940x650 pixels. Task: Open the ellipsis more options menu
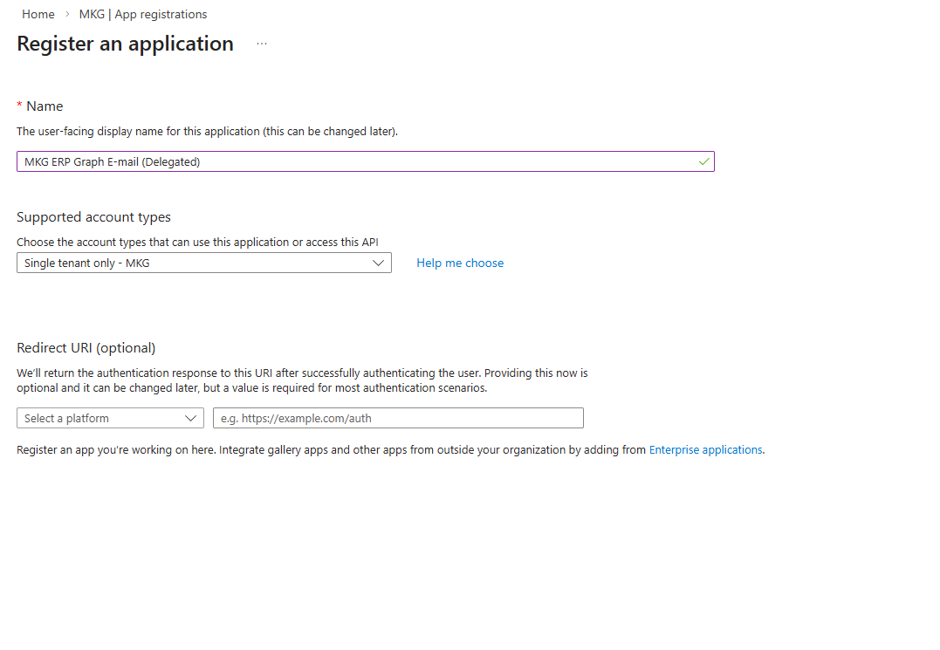pyautogui.click(x=262, y=44)
